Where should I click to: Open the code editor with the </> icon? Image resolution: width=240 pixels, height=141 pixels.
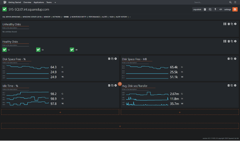[220, 10]
